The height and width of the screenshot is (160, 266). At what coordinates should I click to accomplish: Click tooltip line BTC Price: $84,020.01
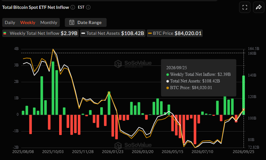pyautogui.click(x=189, y=88)
